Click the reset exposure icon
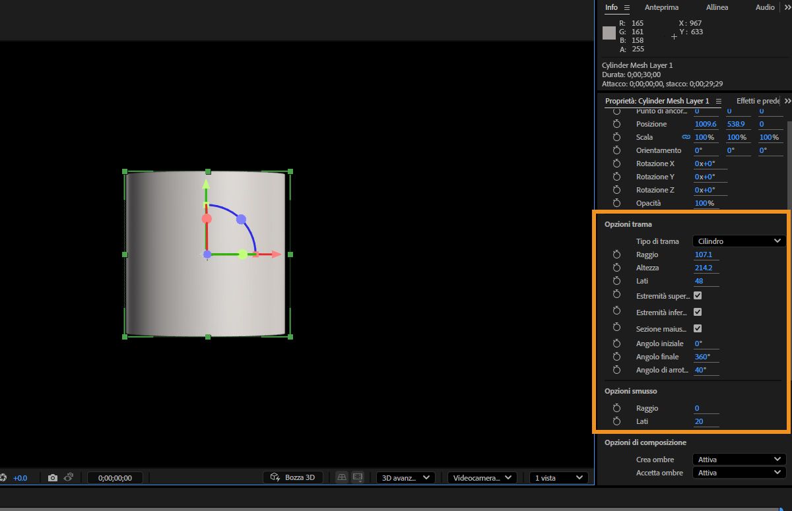The height and width of the screenshot is (511, 792). [x=3, y=478]
